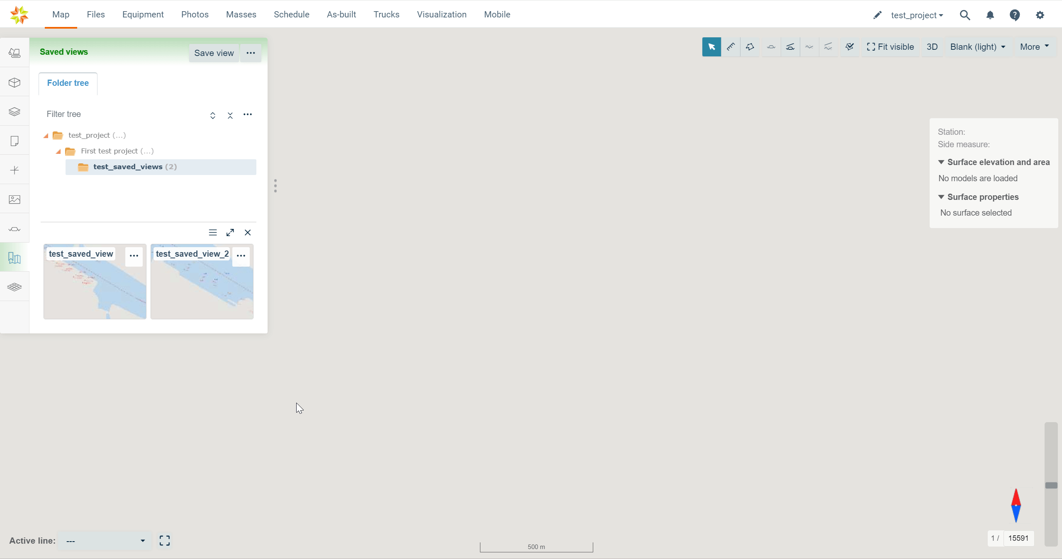Open the Blank (light) basemap dropdown
This screenshot has height=559, width=1062.
coord(977,47)
